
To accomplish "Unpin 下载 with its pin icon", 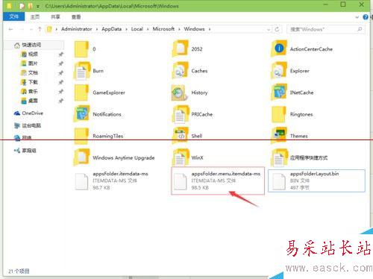I will 60,82.
